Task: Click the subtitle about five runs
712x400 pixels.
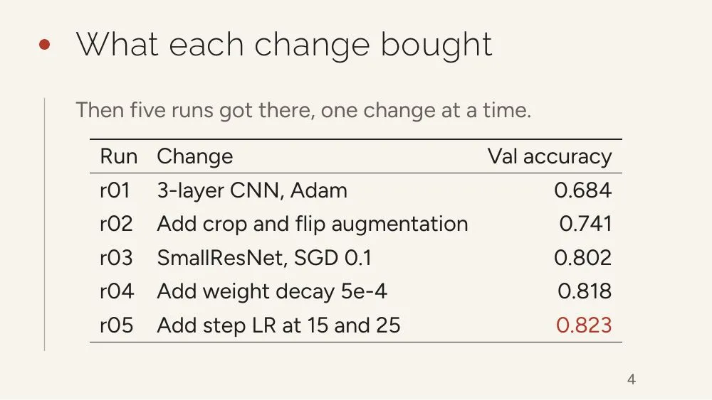Action: click(303, 110)
